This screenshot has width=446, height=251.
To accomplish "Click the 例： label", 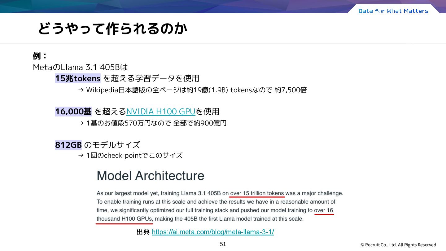I will pyautogui.click(x=40, y=56).
